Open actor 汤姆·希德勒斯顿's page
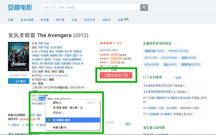This screenshot has height=135, width=216. [x=72, y=59]
